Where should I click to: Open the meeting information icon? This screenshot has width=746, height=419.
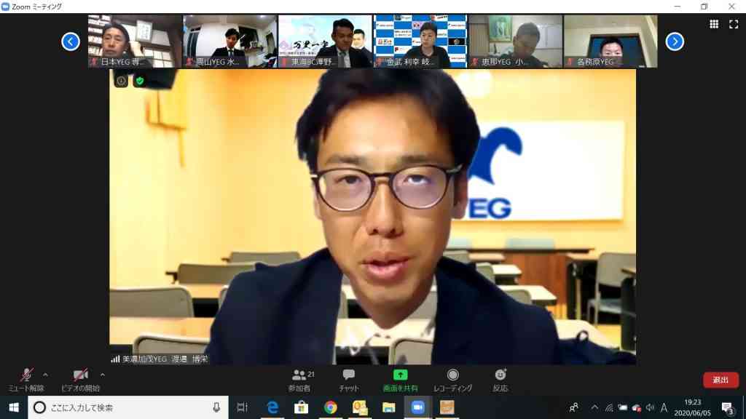122,81
